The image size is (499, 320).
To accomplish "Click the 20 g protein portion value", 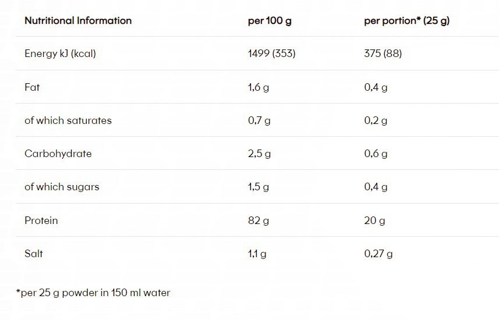I will click(x=374, y=221).
